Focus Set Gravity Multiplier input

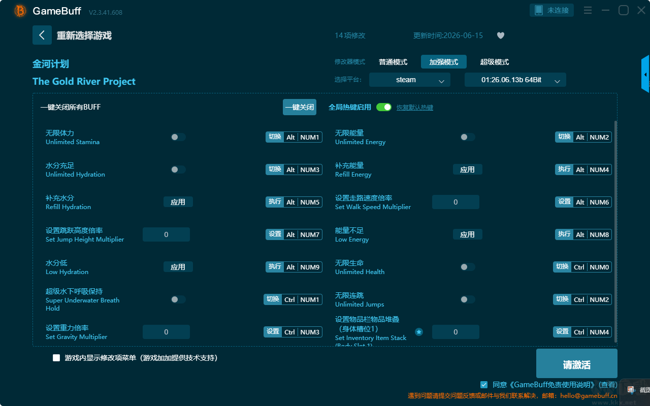click(166, 332)
